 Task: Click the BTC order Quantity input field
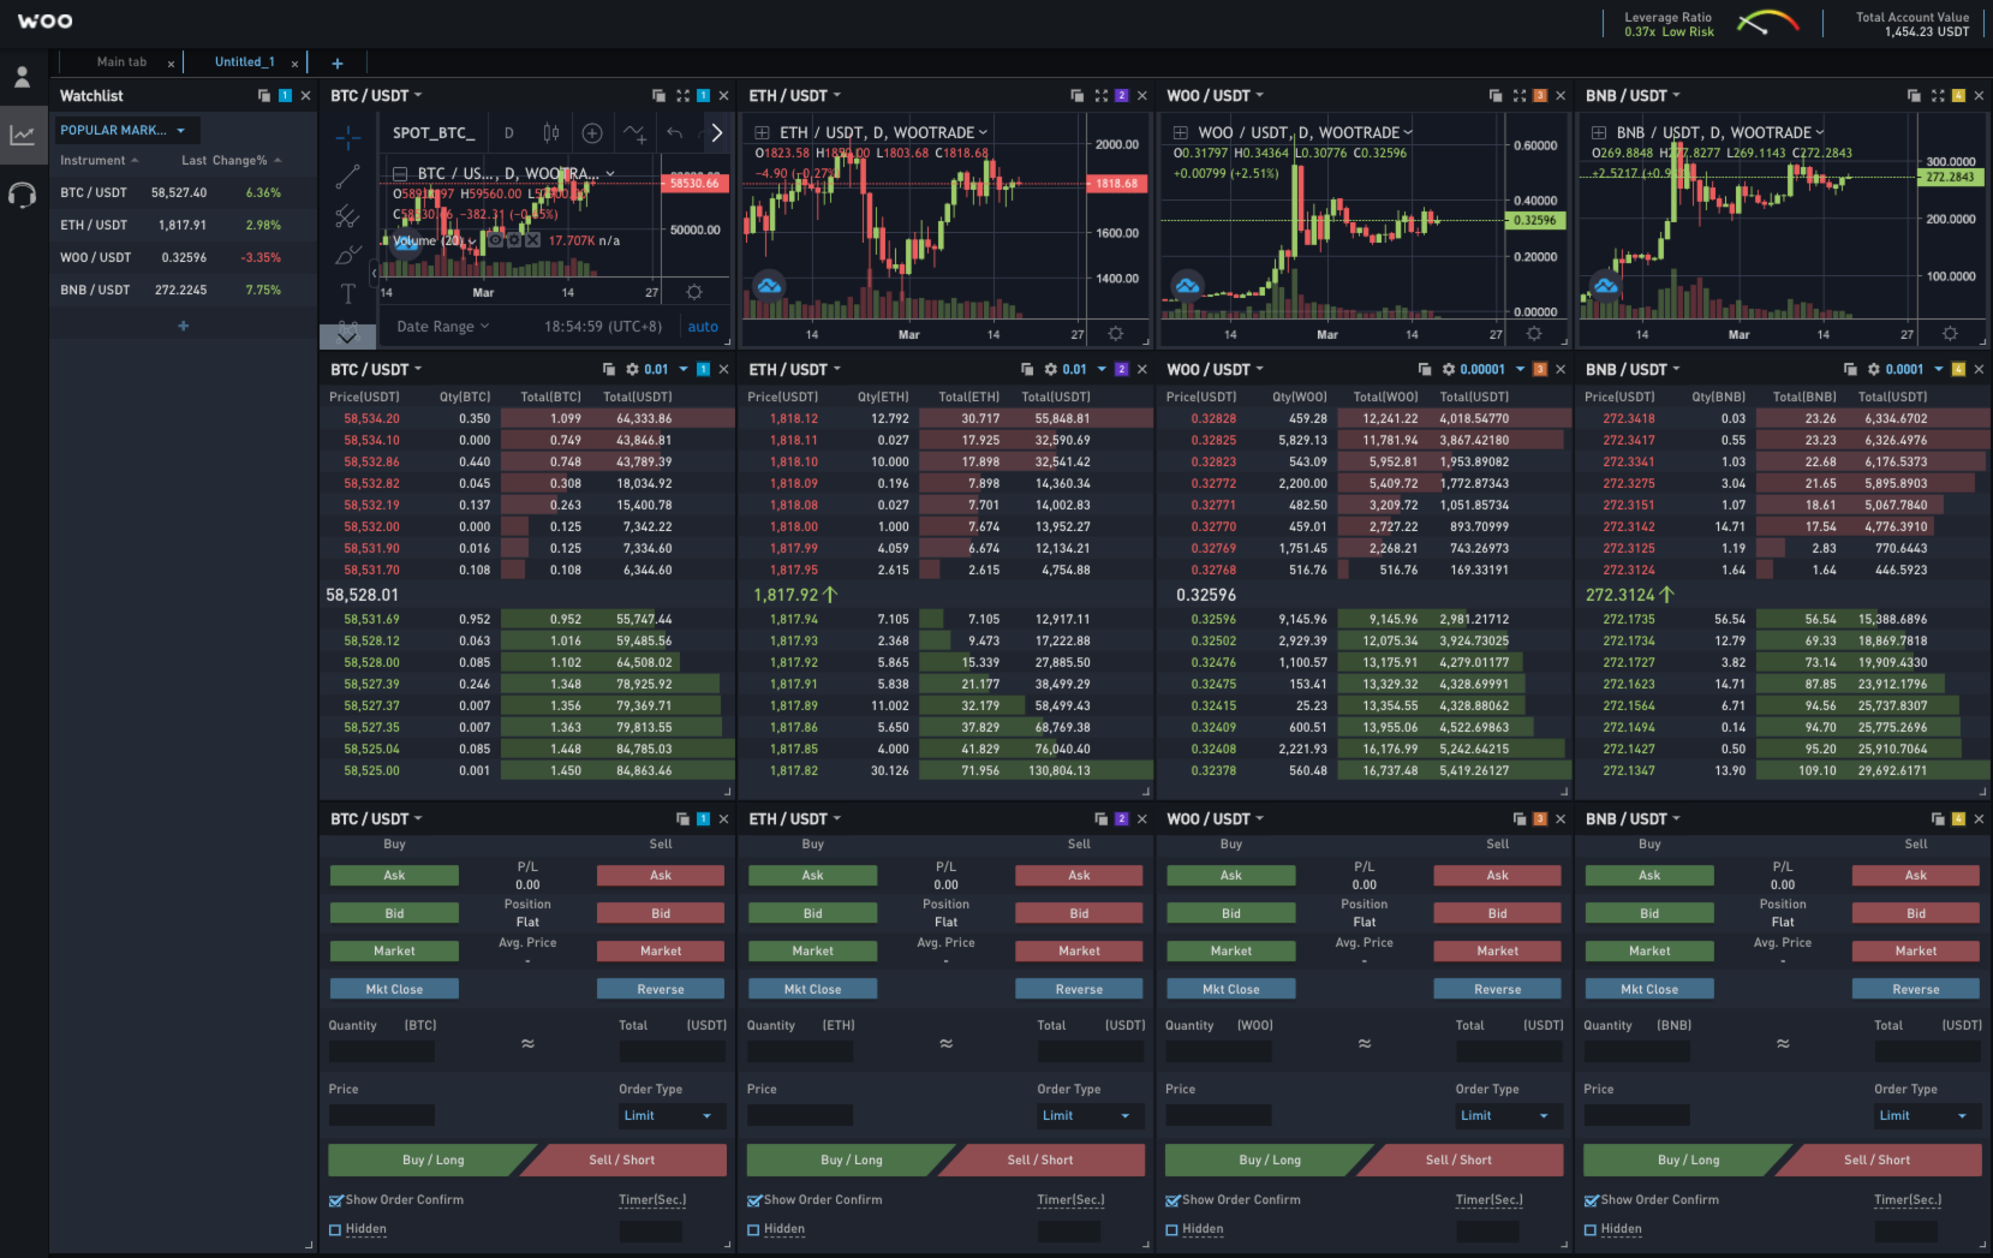click(x=381, y=1051)
